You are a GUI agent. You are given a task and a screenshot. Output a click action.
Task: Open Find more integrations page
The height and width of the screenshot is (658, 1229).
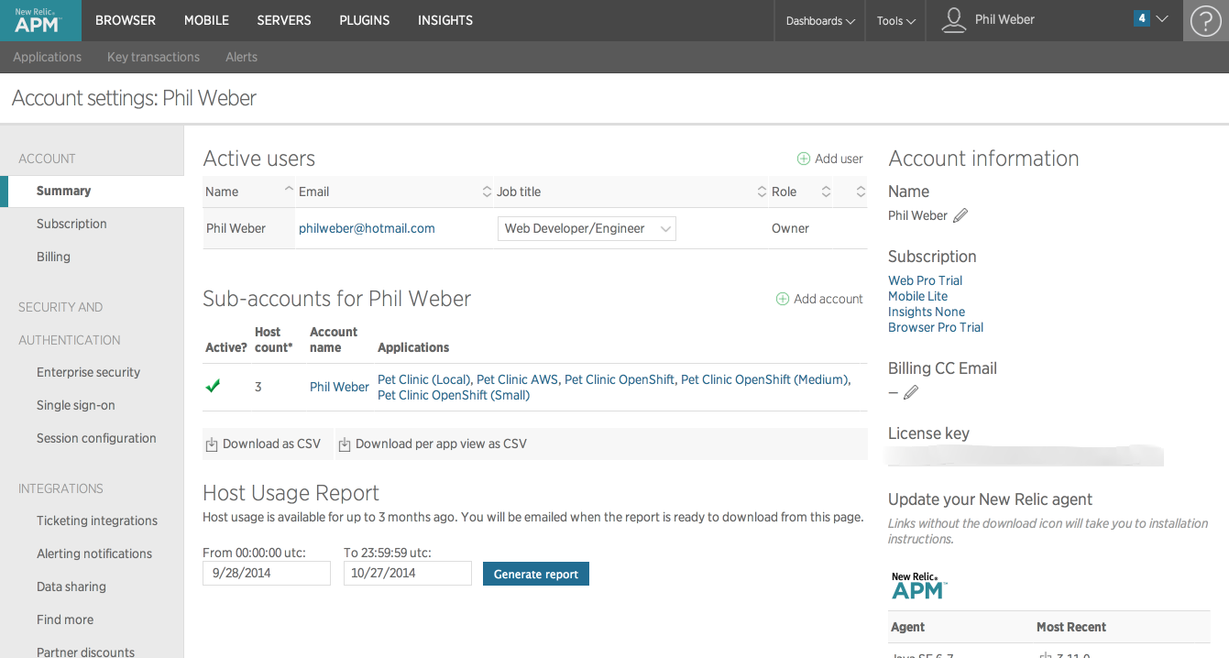pyautogui.click(x=65, y=620)
